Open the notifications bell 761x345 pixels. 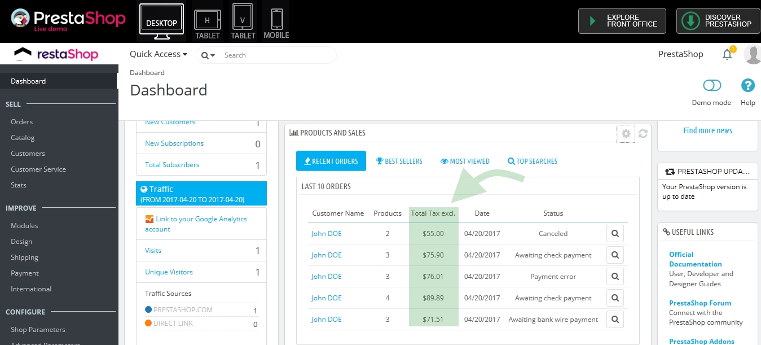click(727, 54)
